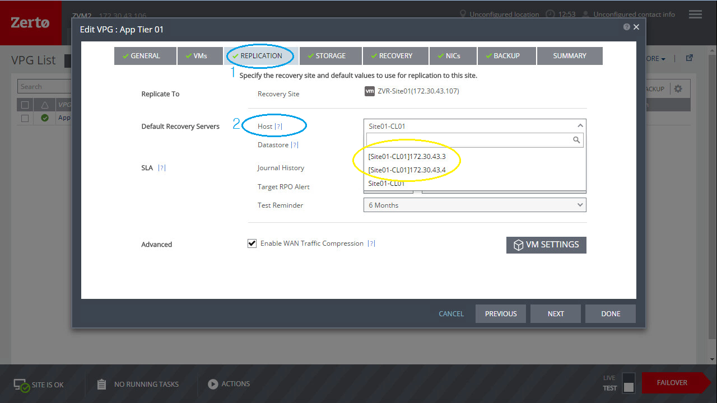Open the hamburger menu in top right
The height and width of the screenshot is (403, 717).
(695, 15)
